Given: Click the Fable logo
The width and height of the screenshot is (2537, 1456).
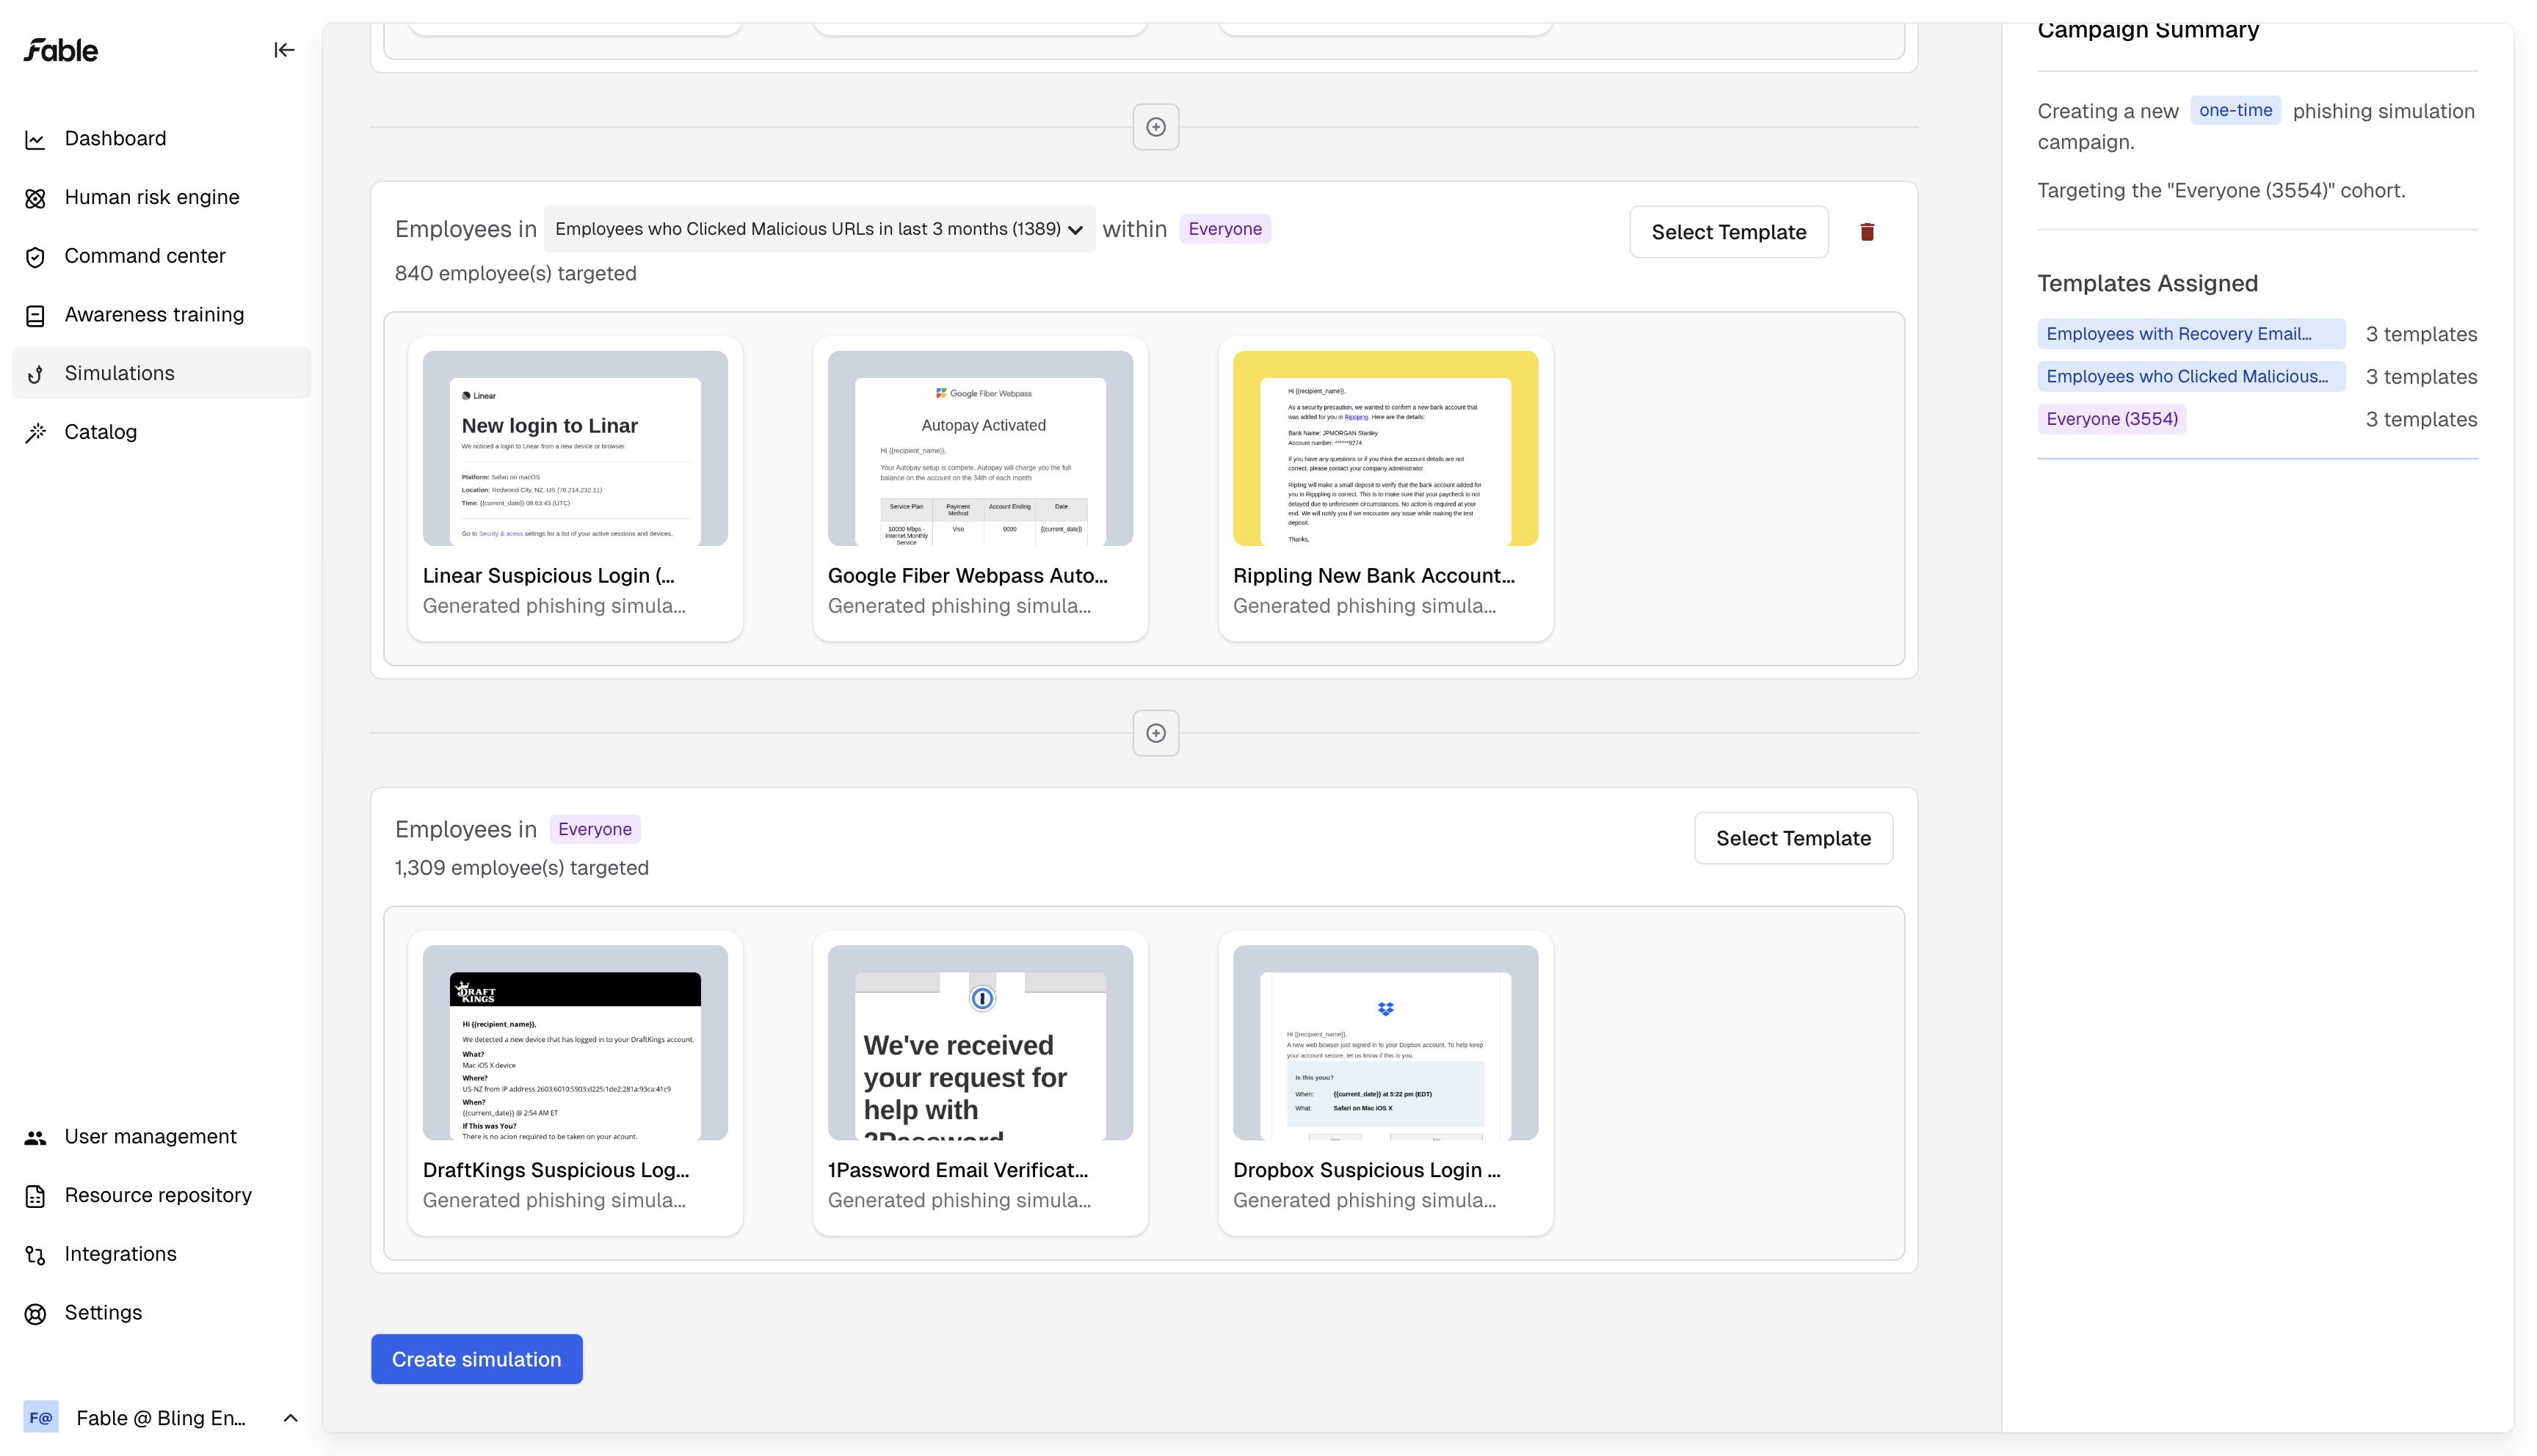Looking at the screenshot, I should [61, 50].
